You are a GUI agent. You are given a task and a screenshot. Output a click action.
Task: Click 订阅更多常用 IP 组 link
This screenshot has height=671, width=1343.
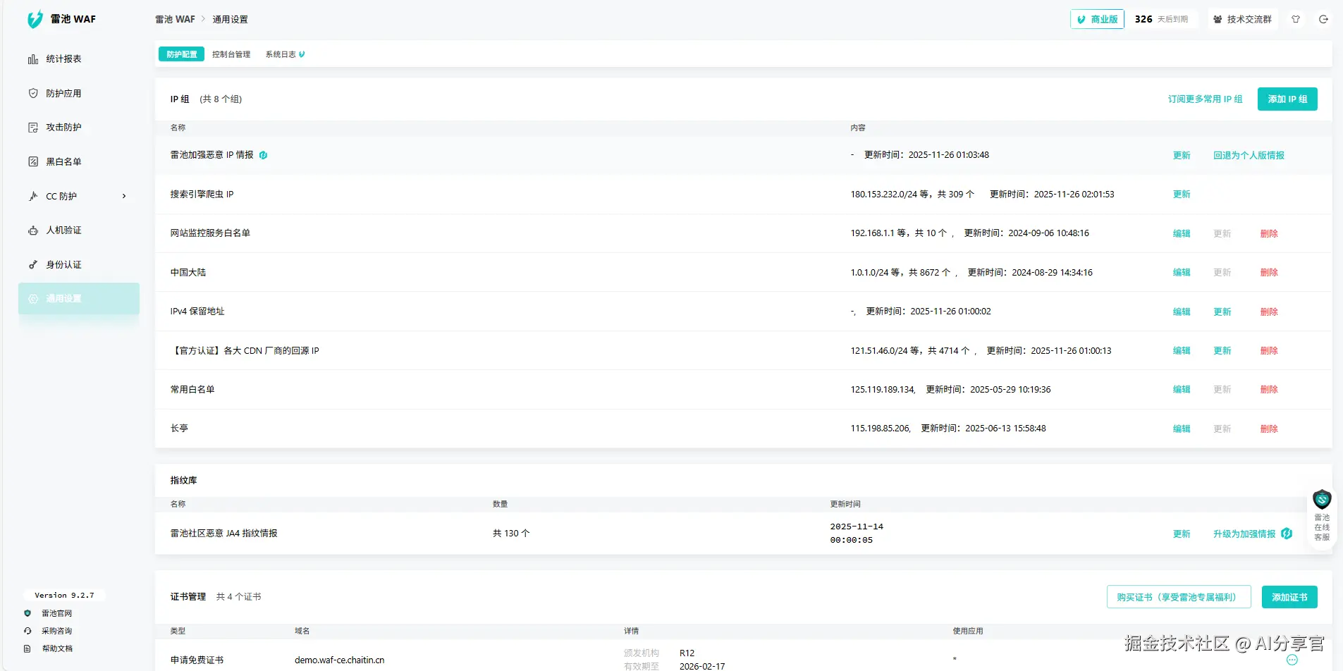click(x=1205, y=99)
